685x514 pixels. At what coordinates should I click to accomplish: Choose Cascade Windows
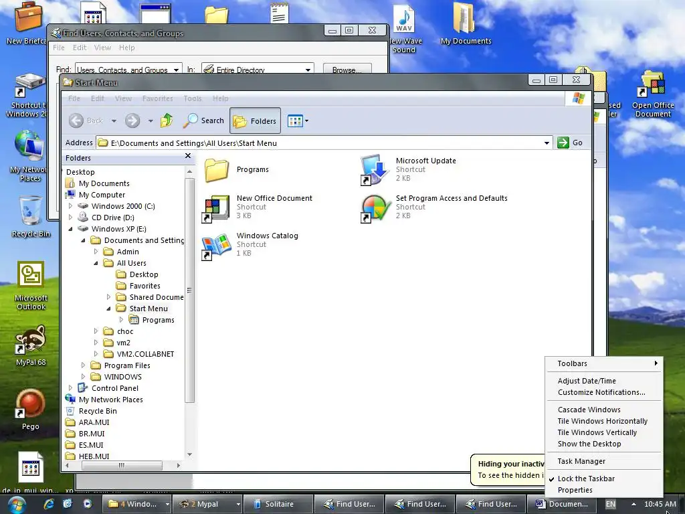[x=604, y=410]
